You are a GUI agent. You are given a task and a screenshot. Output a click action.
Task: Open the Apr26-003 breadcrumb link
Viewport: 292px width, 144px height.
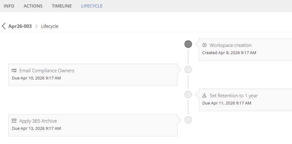pos(20,26)
